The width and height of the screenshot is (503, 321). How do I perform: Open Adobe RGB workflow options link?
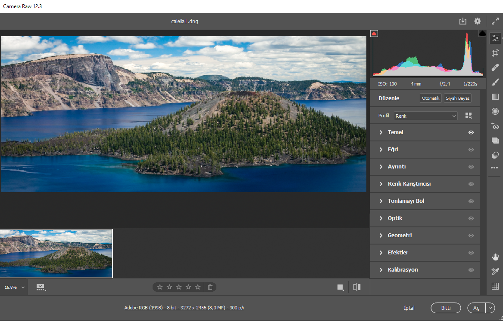pyautogui.click(x=184, y=308)
